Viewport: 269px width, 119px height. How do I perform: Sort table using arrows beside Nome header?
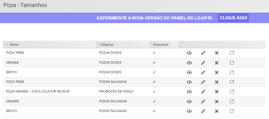7,44
